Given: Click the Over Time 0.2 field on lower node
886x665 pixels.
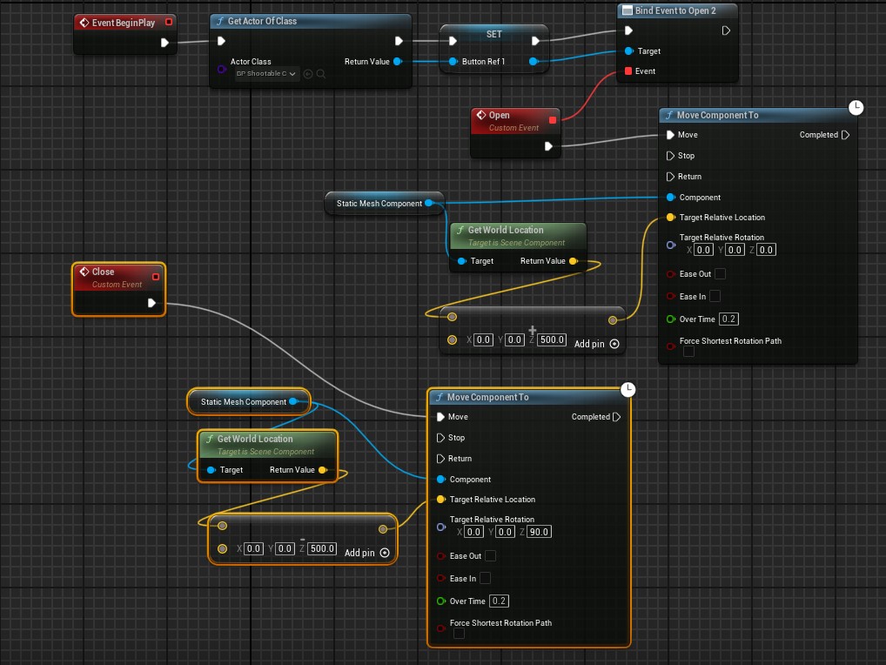Looking at the screenshot, I should click(x=500, y=601).
